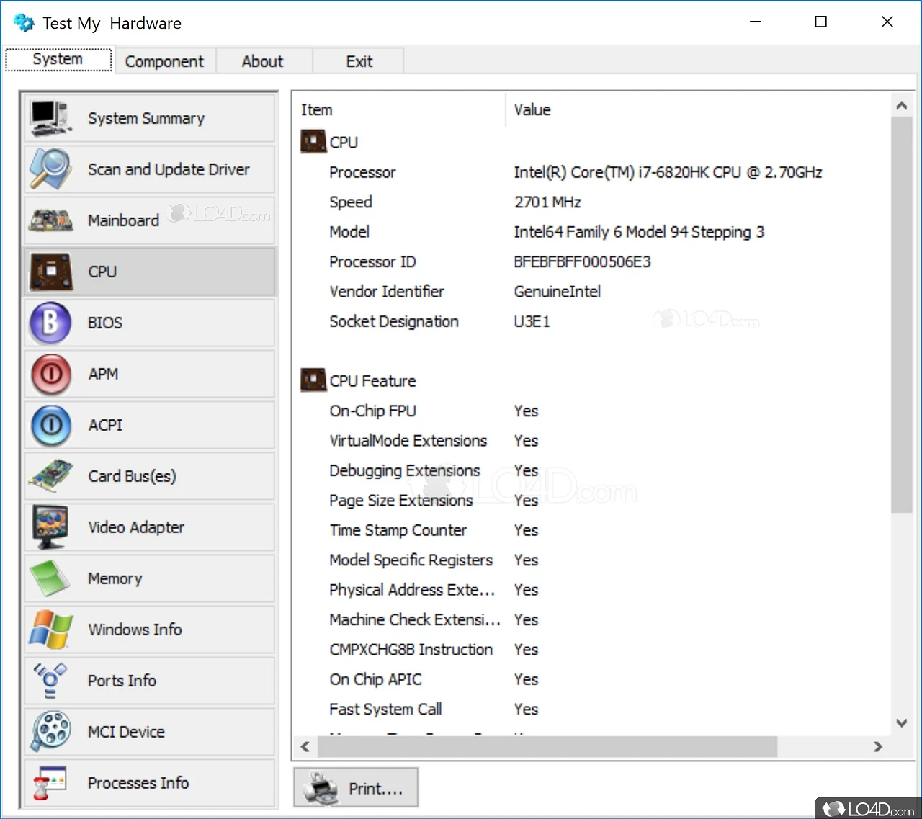Click the Test My Hardware title bar icon
922x819 pixels.
tap(24, 22)
